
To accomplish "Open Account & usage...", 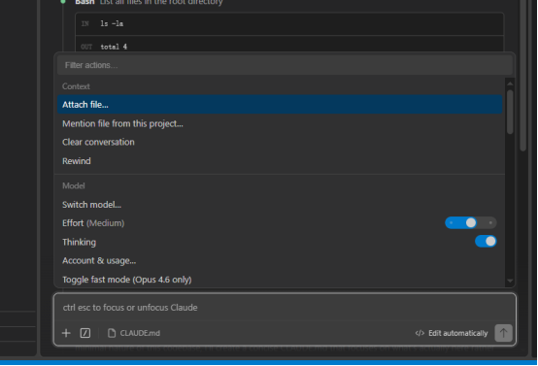I will [x=280, y=261].
